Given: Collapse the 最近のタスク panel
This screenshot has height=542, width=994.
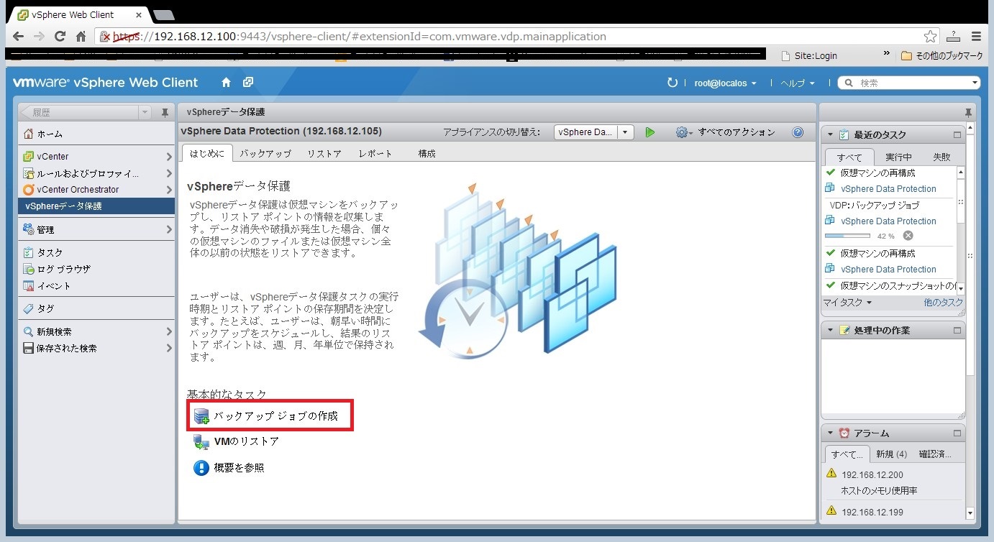Looking at the screenshot, I should [x=830, y=134].
